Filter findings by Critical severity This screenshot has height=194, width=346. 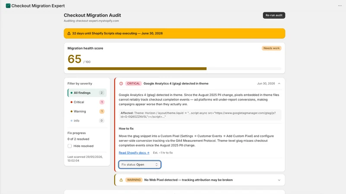pos(87,102)
